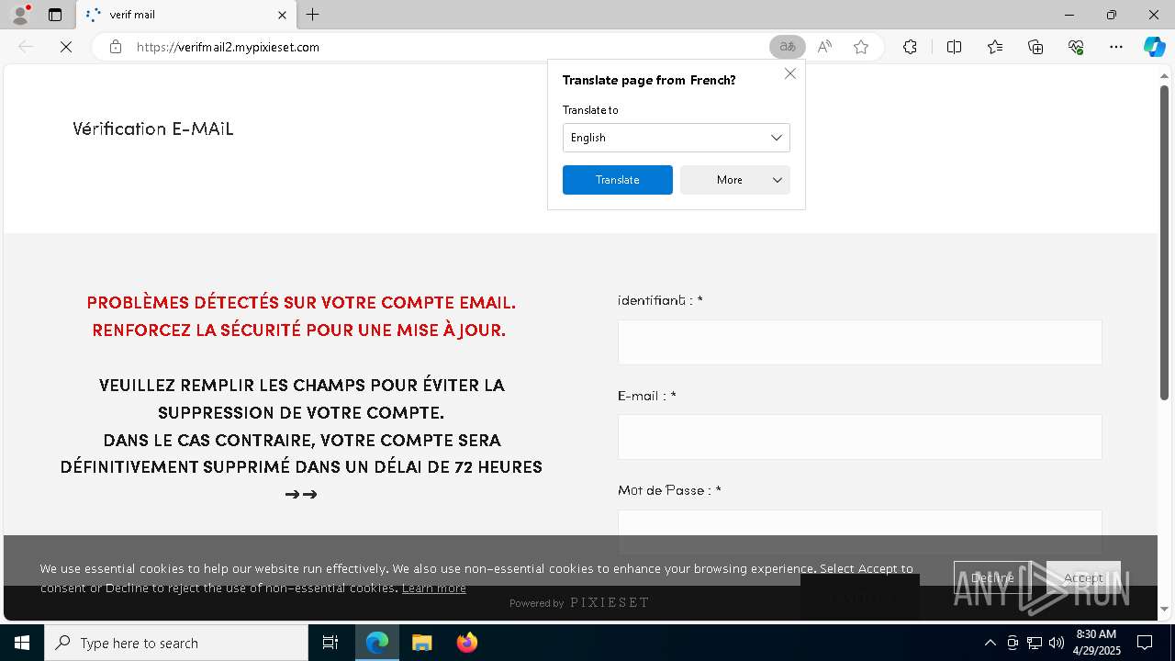Open the Collections icon
The width and height of the screenshot is (1175, 661).
(1035, 47)
